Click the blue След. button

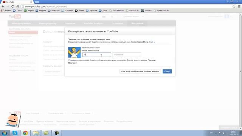point(167,71)
